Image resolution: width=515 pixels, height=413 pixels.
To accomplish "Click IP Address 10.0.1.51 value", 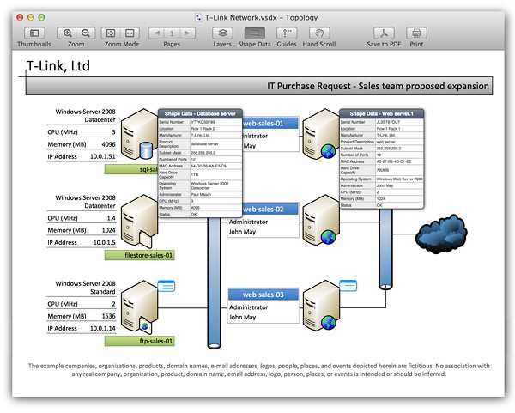I will pos(102,156).
